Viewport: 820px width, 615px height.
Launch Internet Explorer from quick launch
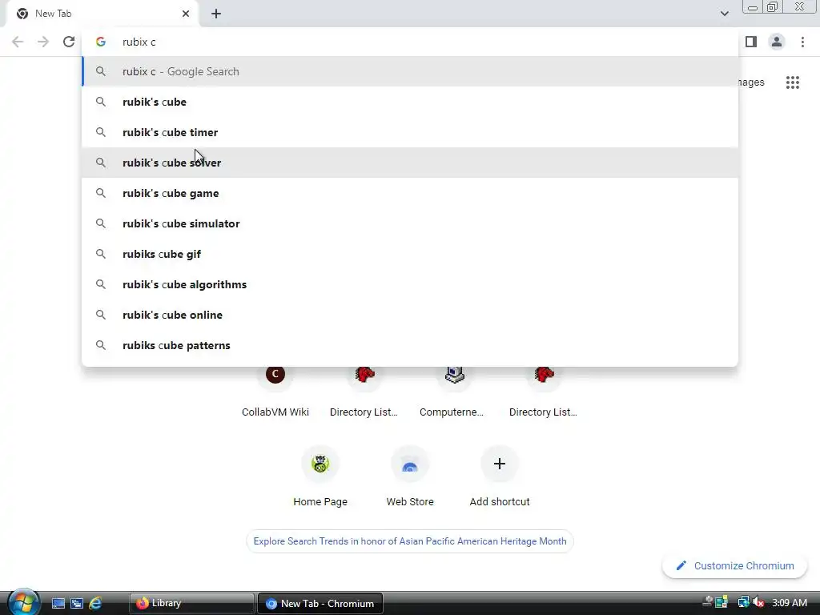coord(95,604)
